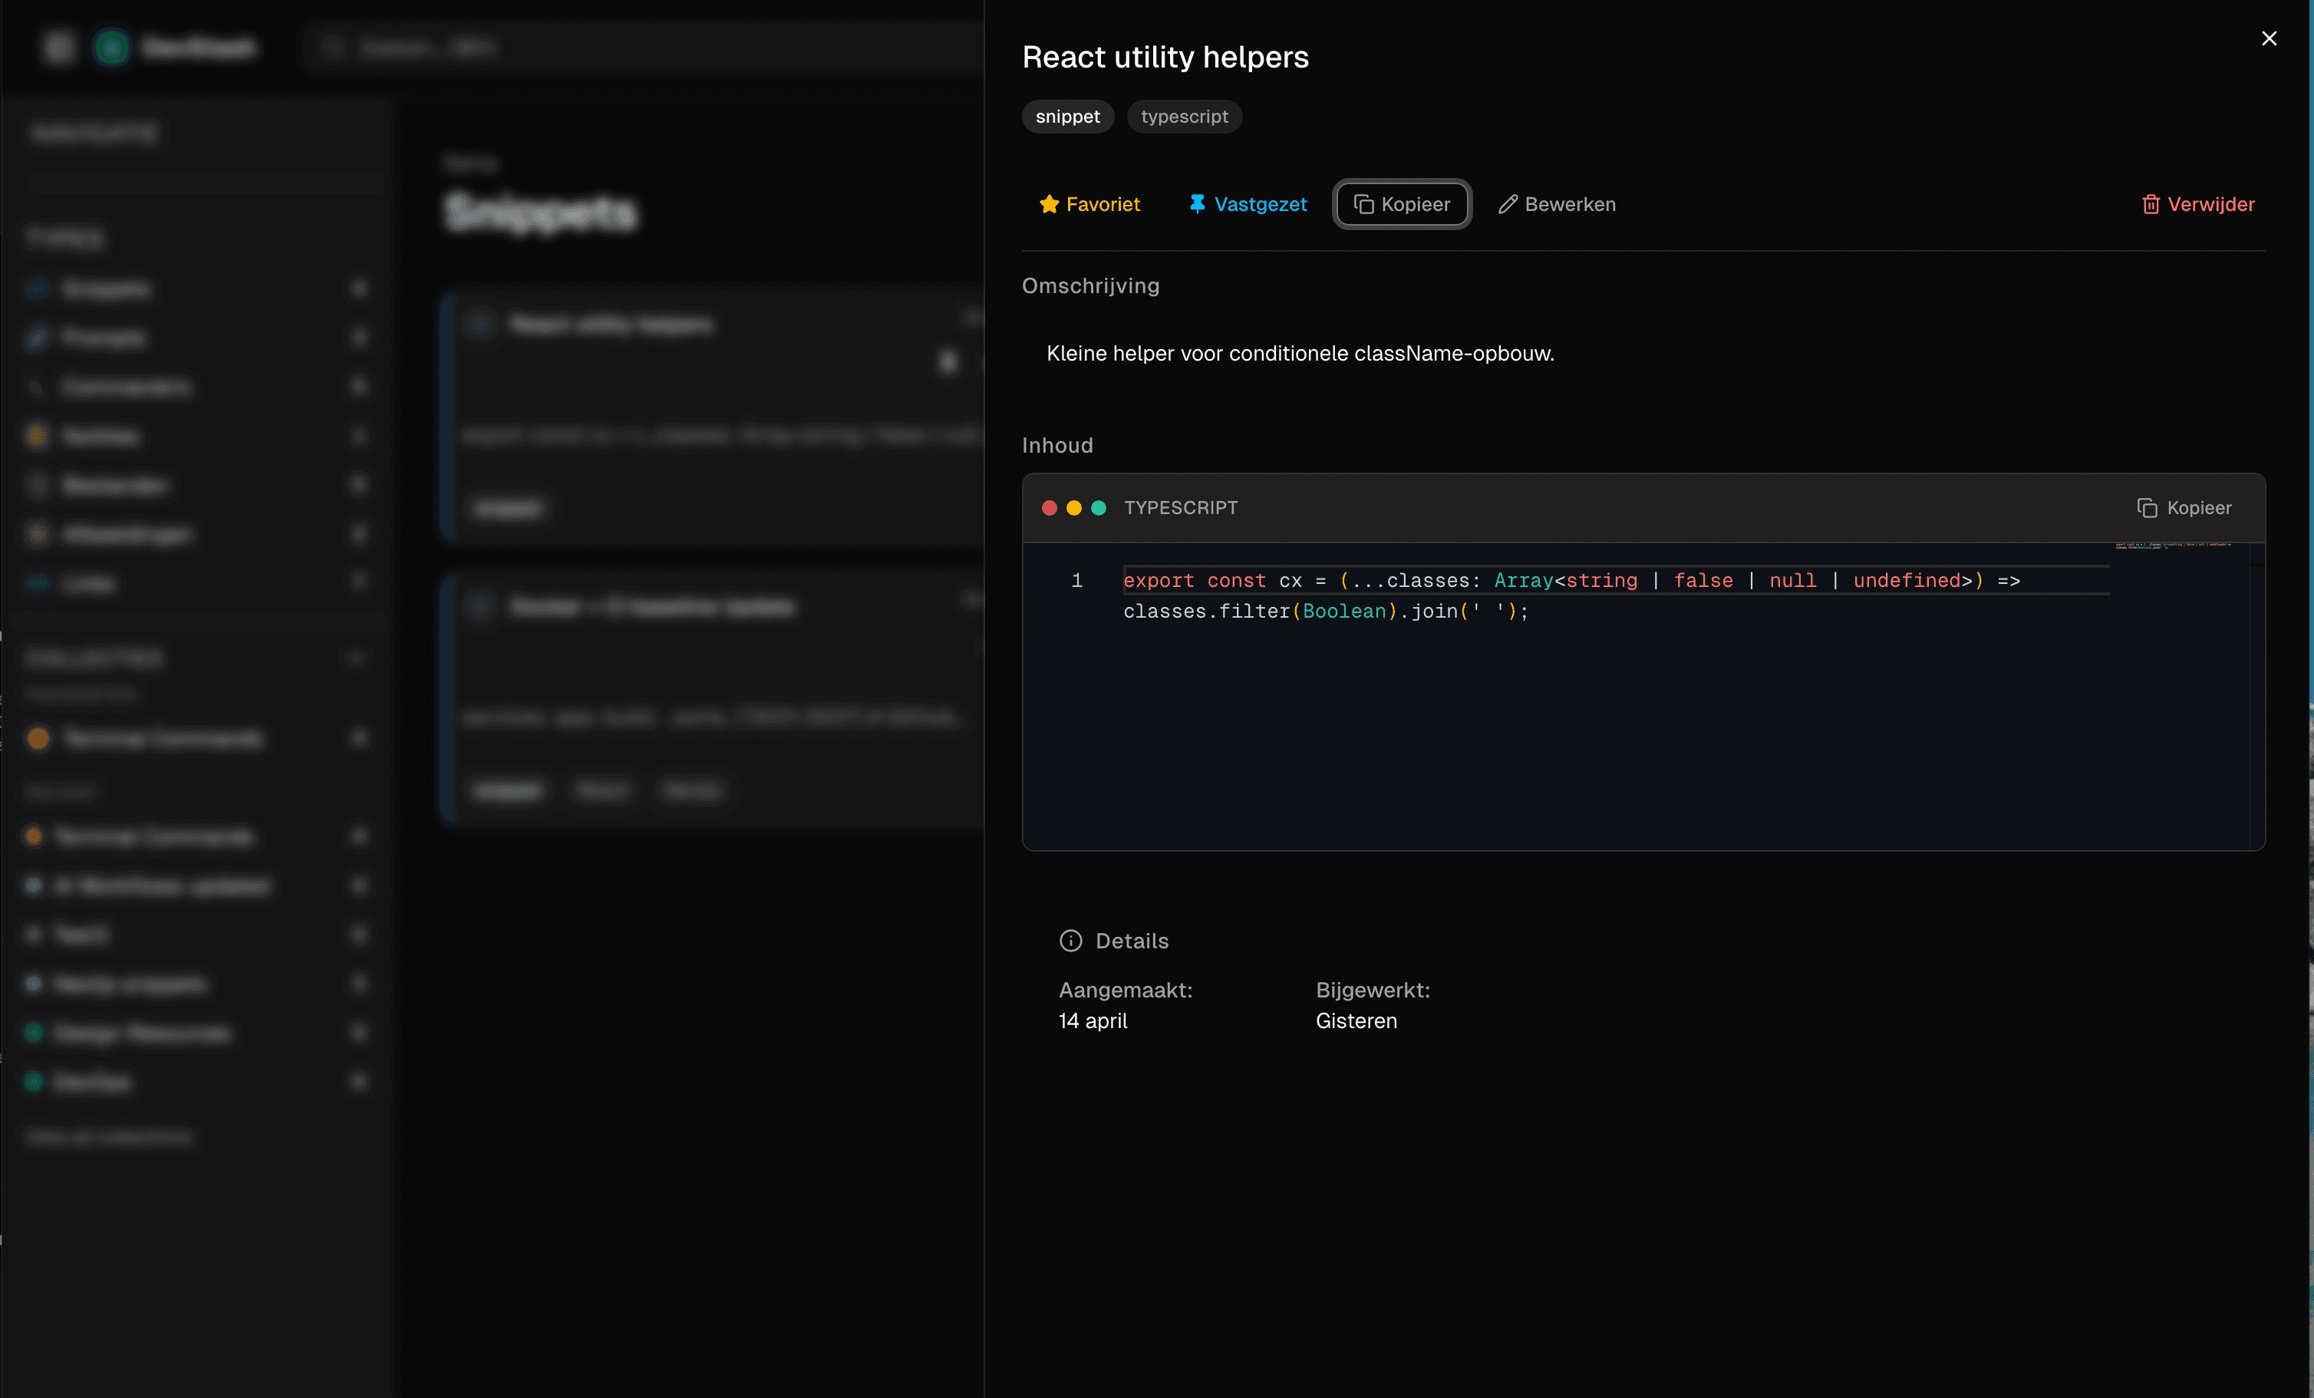The width and height of the screenshot is (2314, 1398).
Task: Click the code editor minimap preview
Action: (2172, 545)
